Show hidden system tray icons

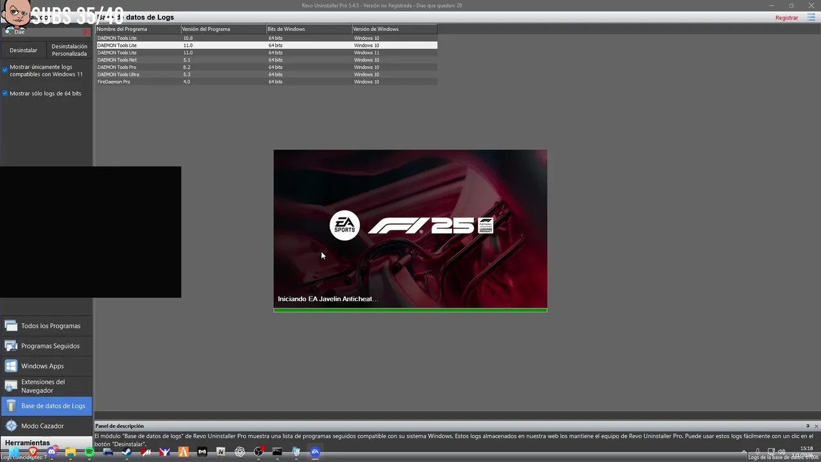744,452
